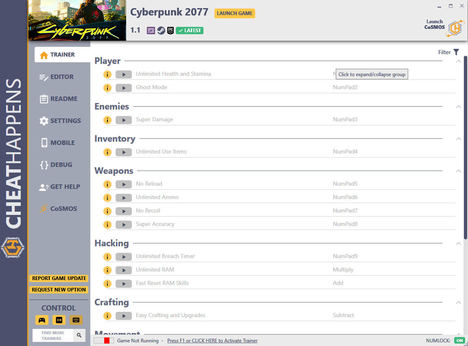
Task: Toggle the NUMLOCK ON switch
Action: (x=459, y=340)
